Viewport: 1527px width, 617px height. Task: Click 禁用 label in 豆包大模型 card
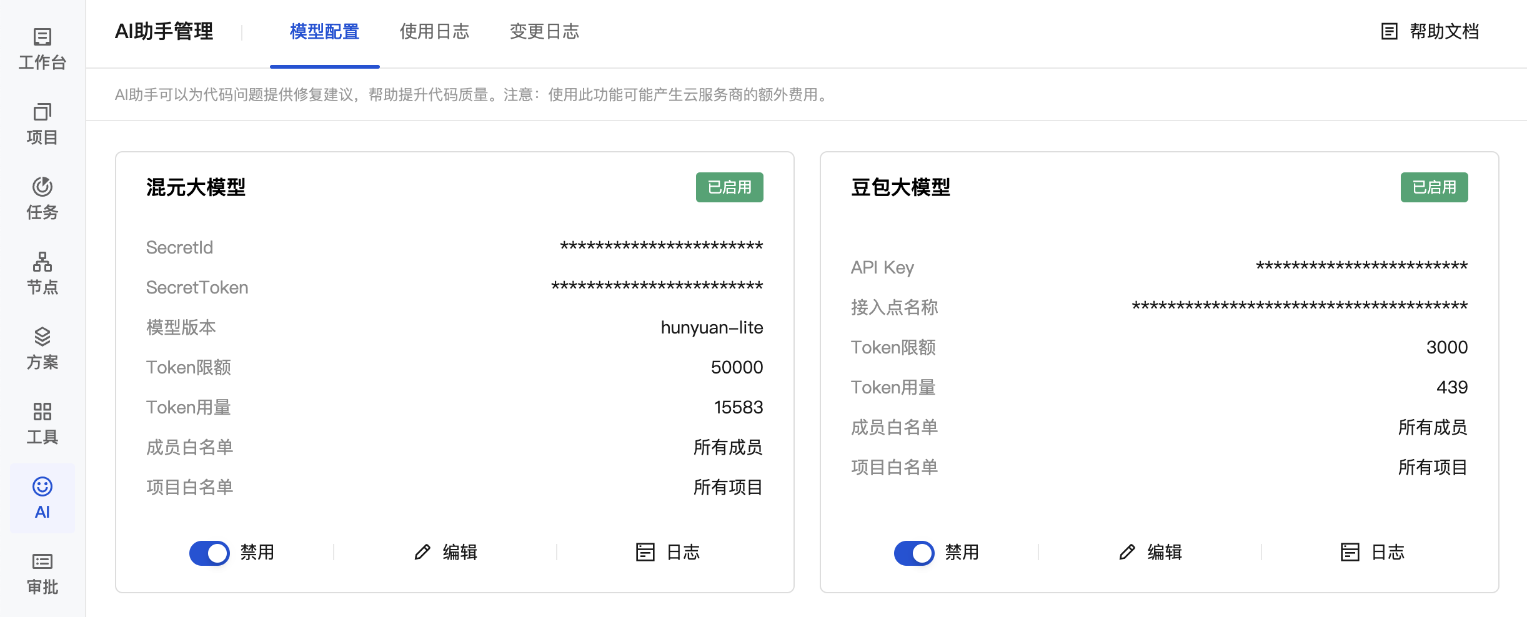point(962,552)
